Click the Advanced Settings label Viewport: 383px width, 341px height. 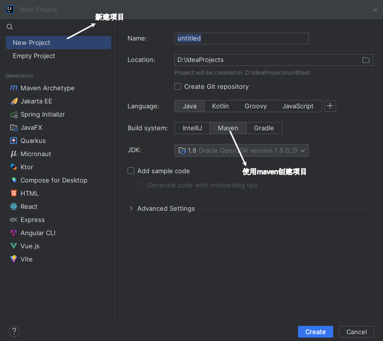(166, 209)
